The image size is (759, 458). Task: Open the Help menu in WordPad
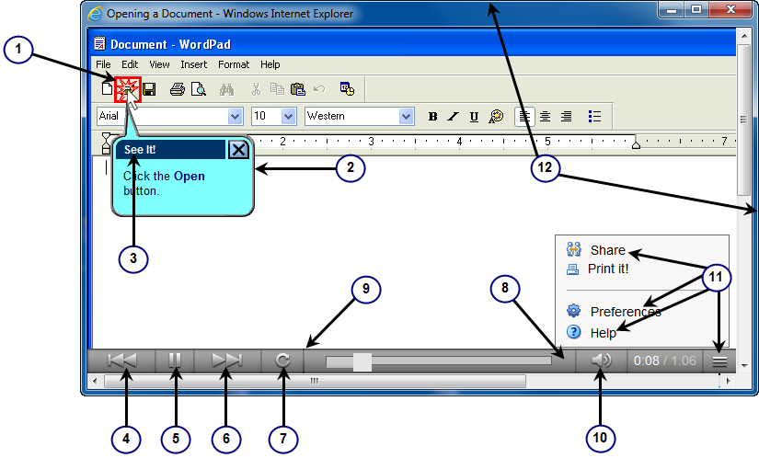(x=270, y=64)
